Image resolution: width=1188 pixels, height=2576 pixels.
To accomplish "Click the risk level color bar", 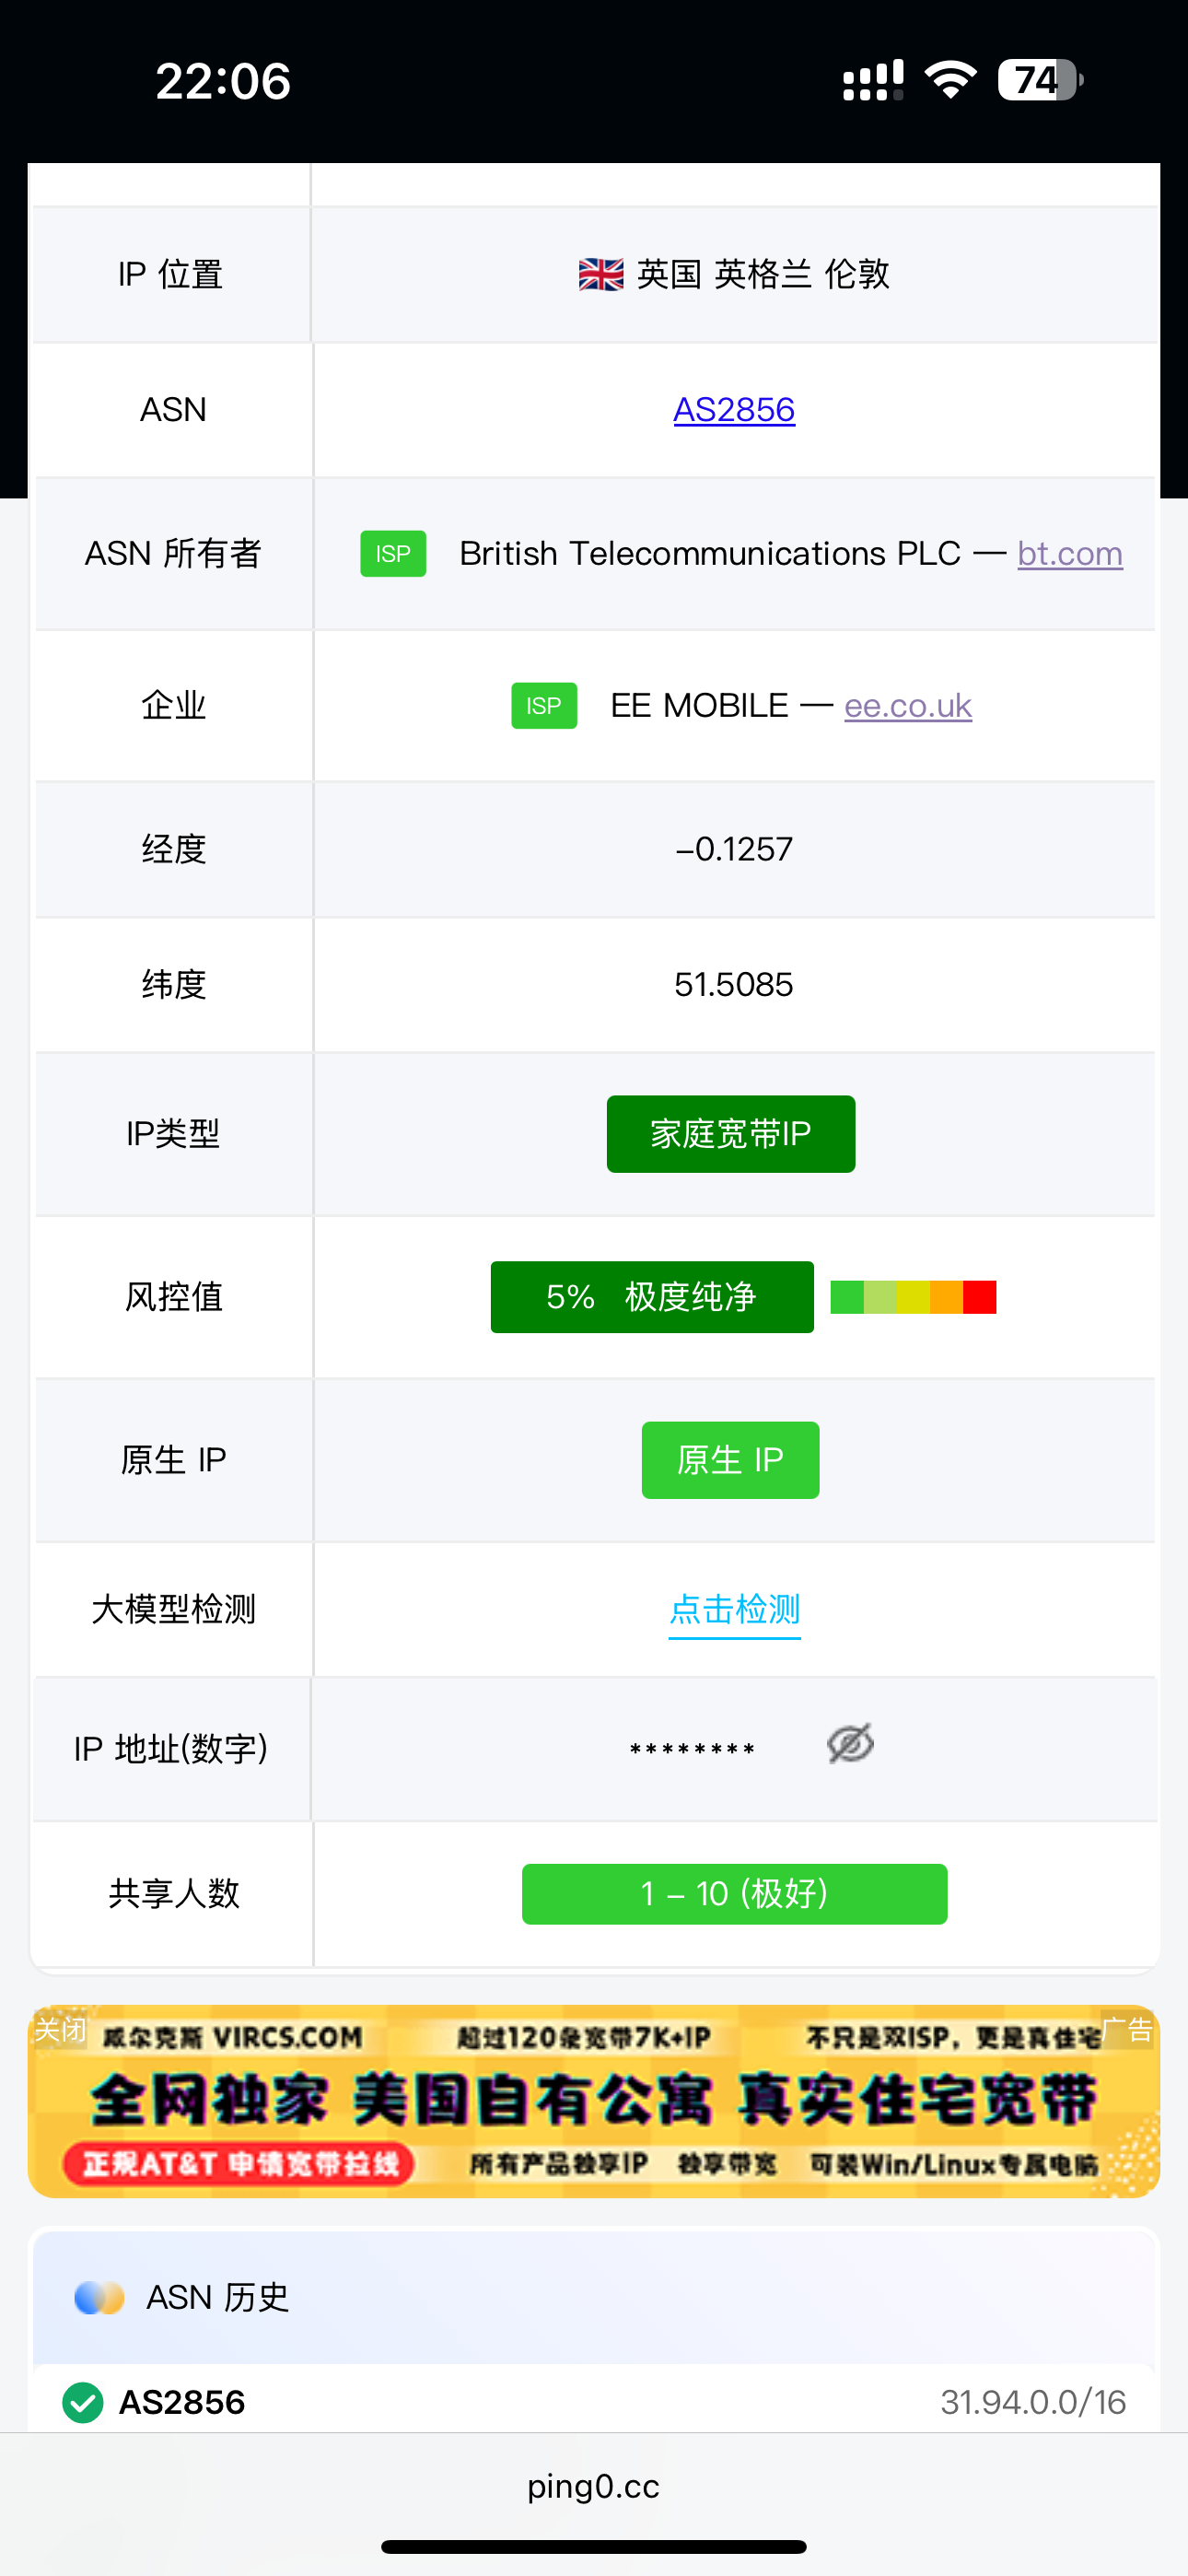I will (x=913, y=1297).
